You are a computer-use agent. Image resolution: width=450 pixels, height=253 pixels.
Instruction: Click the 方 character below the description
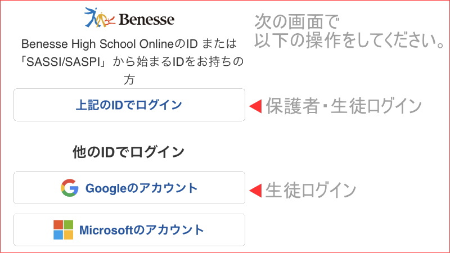[129, 79]
